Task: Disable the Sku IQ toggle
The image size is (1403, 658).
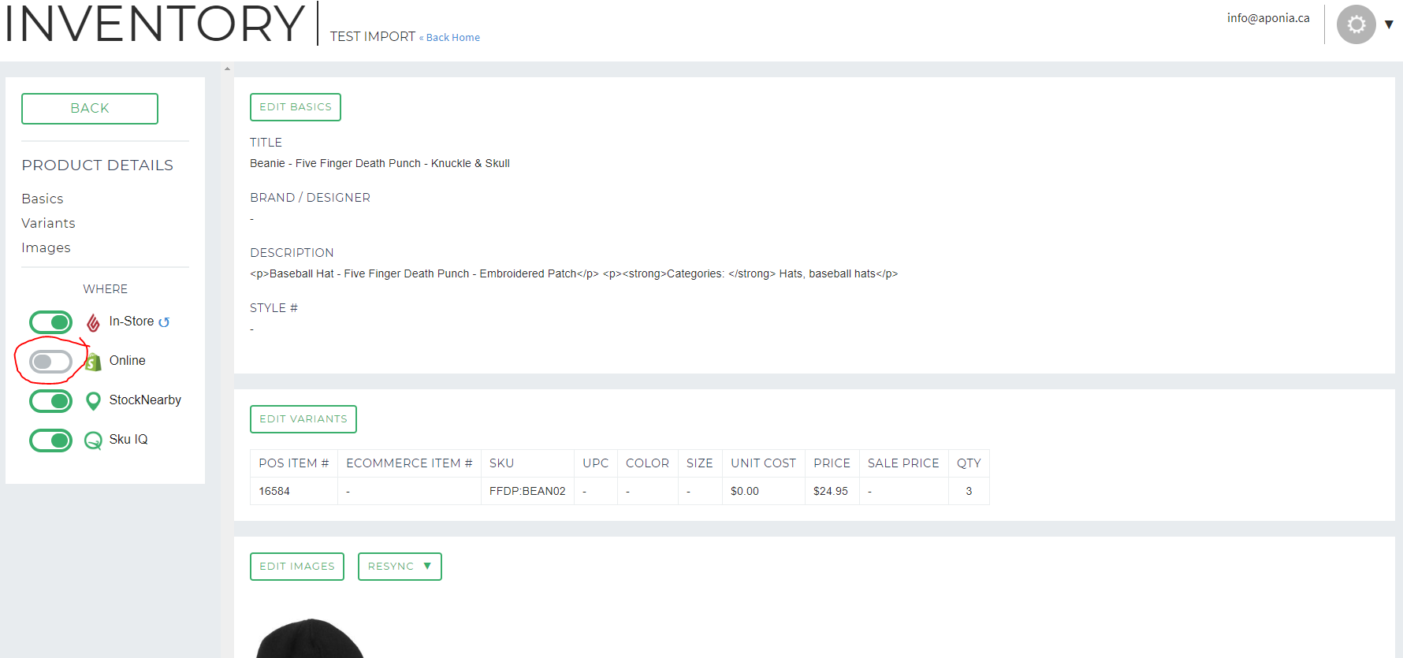Action: (x=50, y=441)
